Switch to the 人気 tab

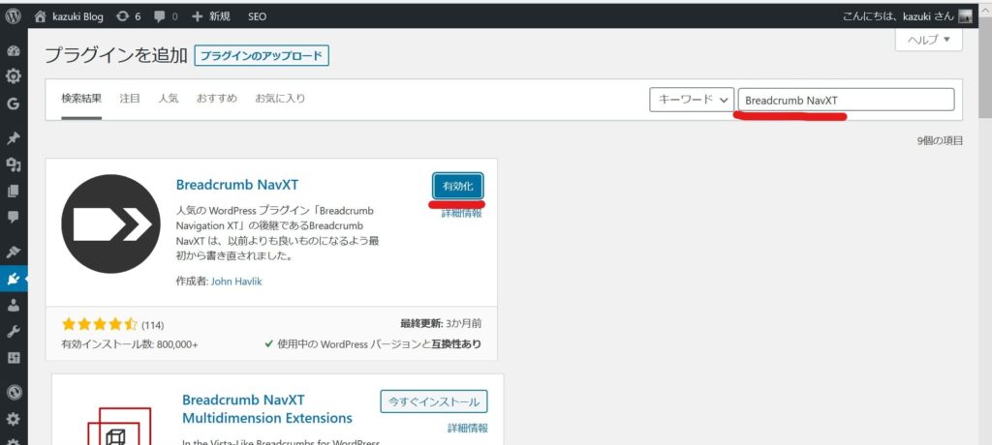coord(169,99)
